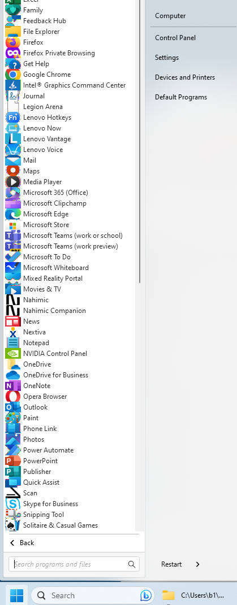Screen dimensions: 237x605
Task: Open Control Panel
Action: click(175, 38)
